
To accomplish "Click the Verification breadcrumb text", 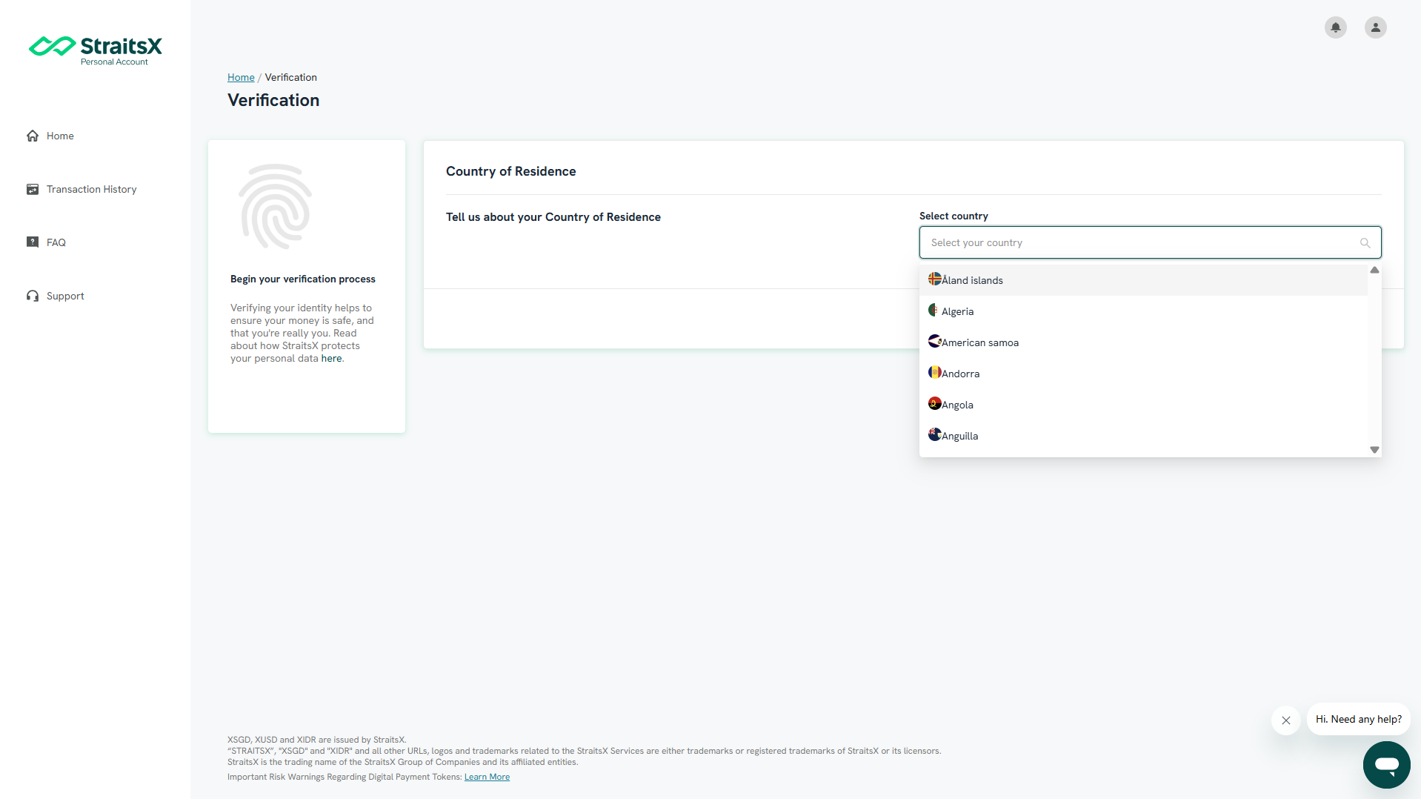I will tap(290, 77).
